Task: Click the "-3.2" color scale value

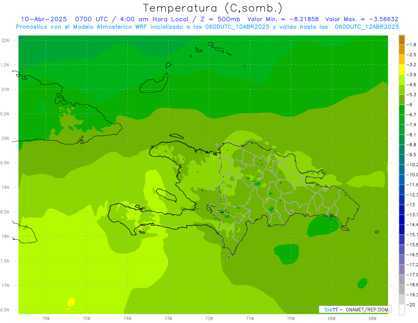Action: [411, 65]
